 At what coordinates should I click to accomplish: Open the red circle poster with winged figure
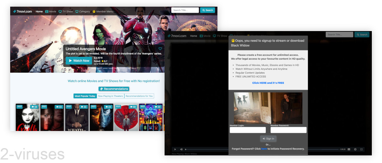(x=126, y=117)
